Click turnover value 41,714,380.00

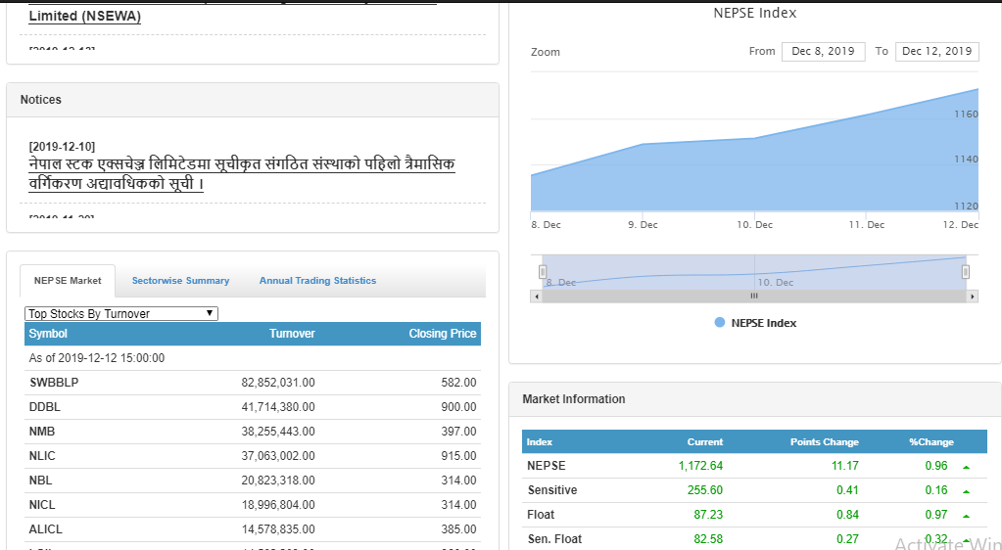coord(278,407)
